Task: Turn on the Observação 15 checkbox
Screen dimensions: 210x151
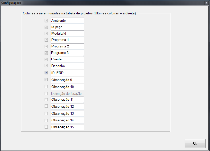Action: (46, 127)
